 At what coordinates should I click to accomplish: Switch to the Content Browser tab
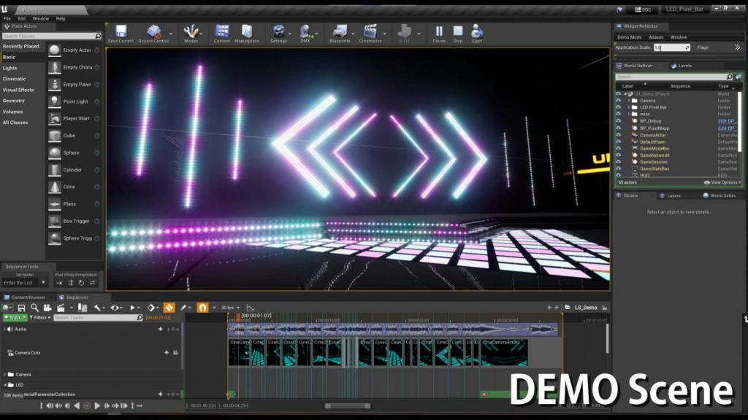[24, 297]
